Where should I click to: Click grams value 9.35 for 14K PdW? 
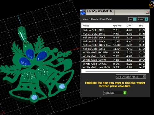tap(116, 67)
